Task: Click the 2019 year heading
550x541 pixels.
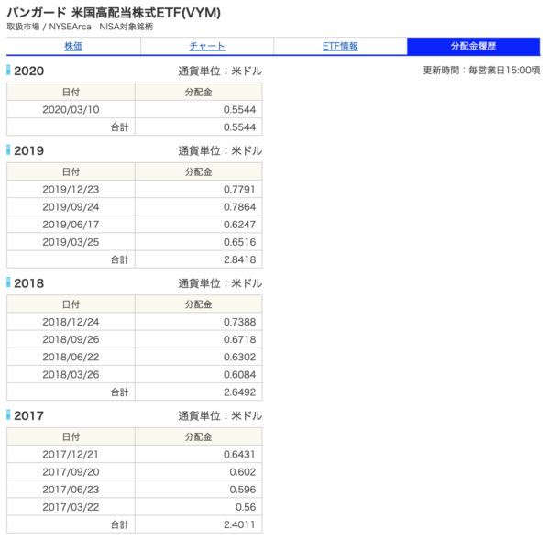Action: coord(28,151)
